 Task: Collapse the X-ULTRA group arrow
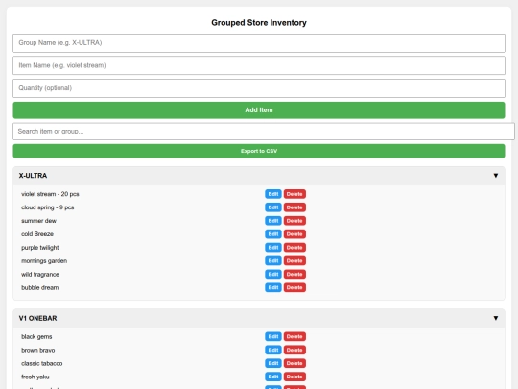pos(496,176)
